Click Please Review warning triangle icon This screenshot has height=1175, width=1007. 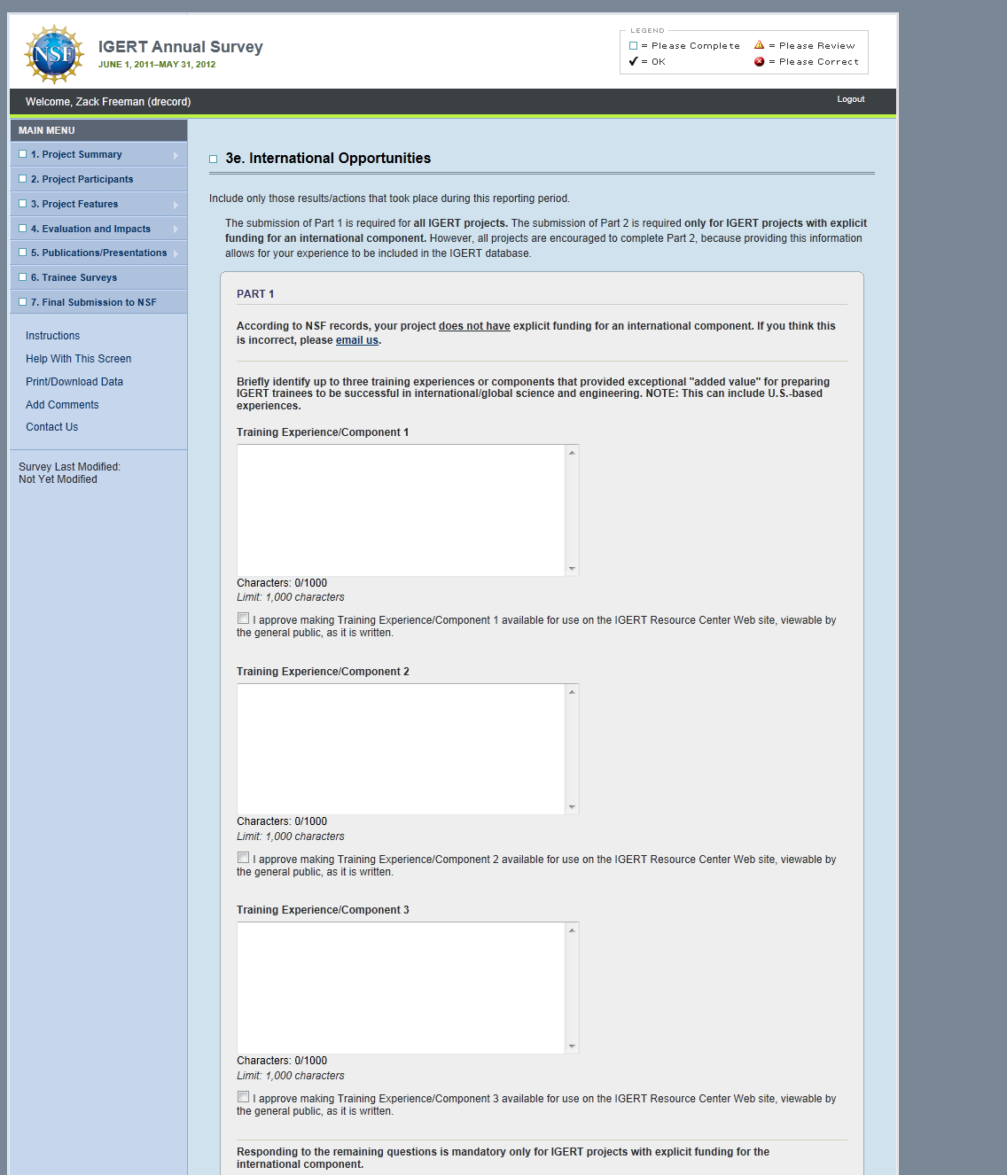[x=759, y=45]
